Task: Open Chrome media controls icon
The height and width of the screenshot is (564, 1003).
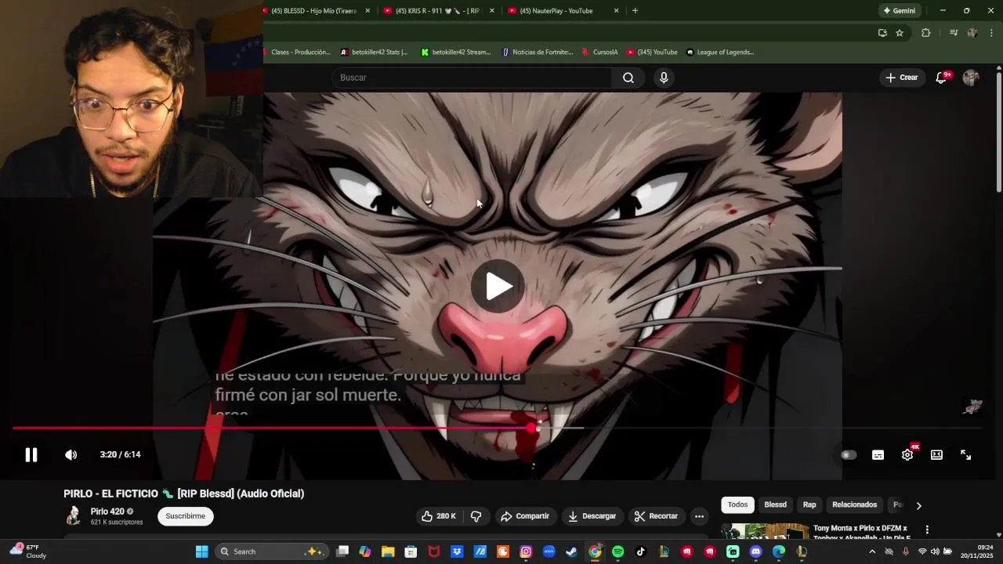Action: tap(954, 33)
